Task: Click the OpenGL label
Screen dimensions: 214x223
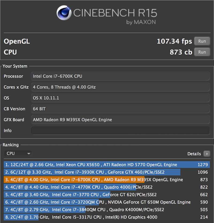Action: pyautogui.click(x=17, y=41)
